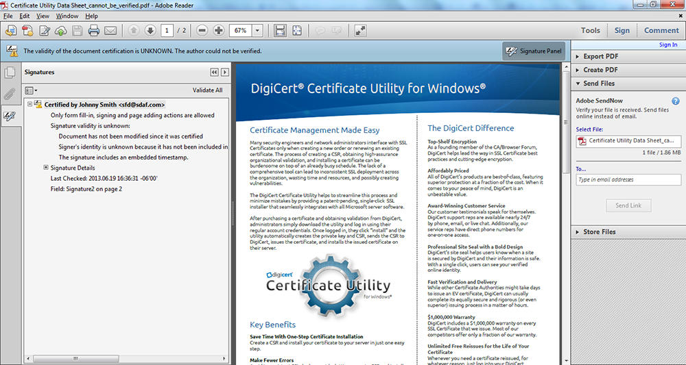Open Signatures pen panel icon
The width and height of the screenshot is (686, 365).
click(x=10, y=116)
